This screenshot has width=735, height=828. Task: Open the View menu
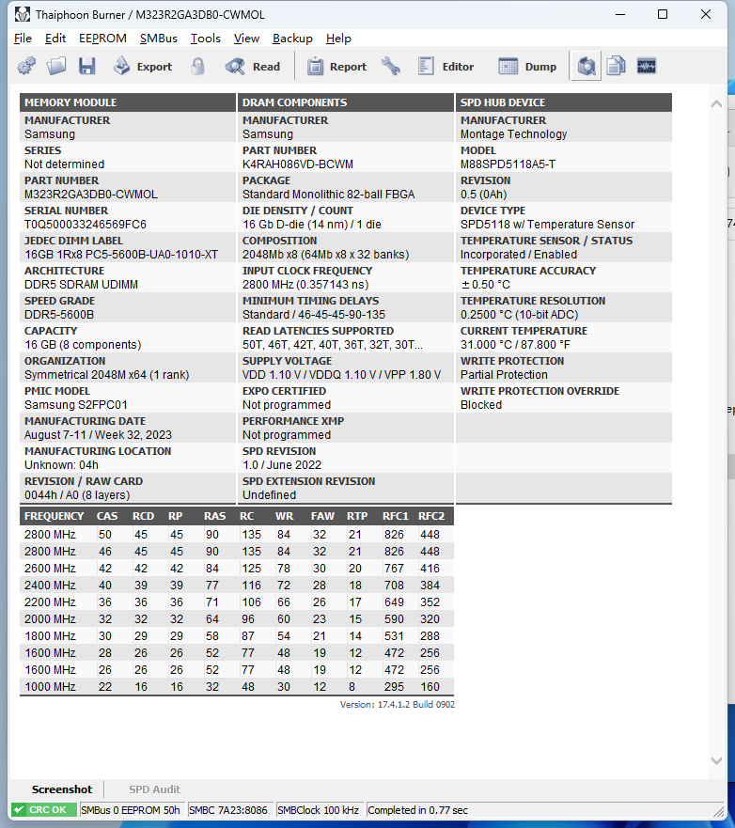tap(246, 39)
